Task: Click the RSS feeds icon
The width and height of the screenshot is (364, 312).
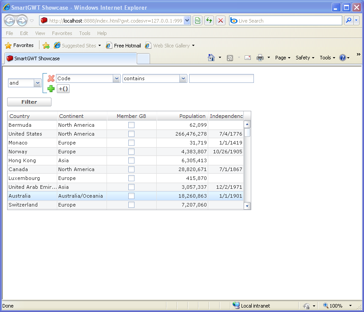Action: point(230,58)
